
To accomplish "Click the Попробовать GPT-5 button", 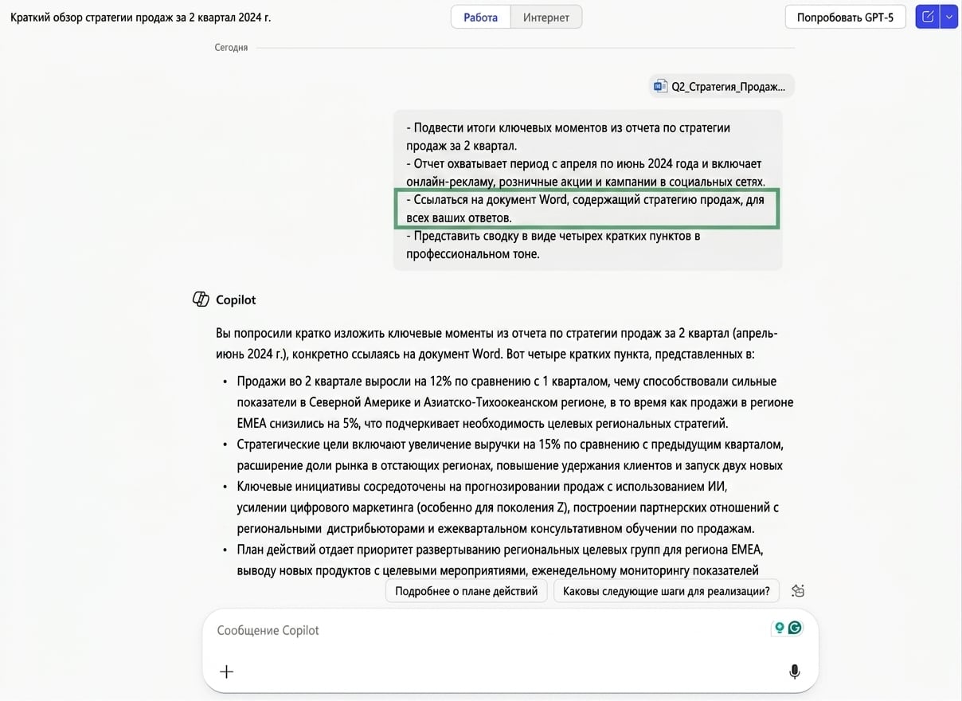I will coord(845,17).
